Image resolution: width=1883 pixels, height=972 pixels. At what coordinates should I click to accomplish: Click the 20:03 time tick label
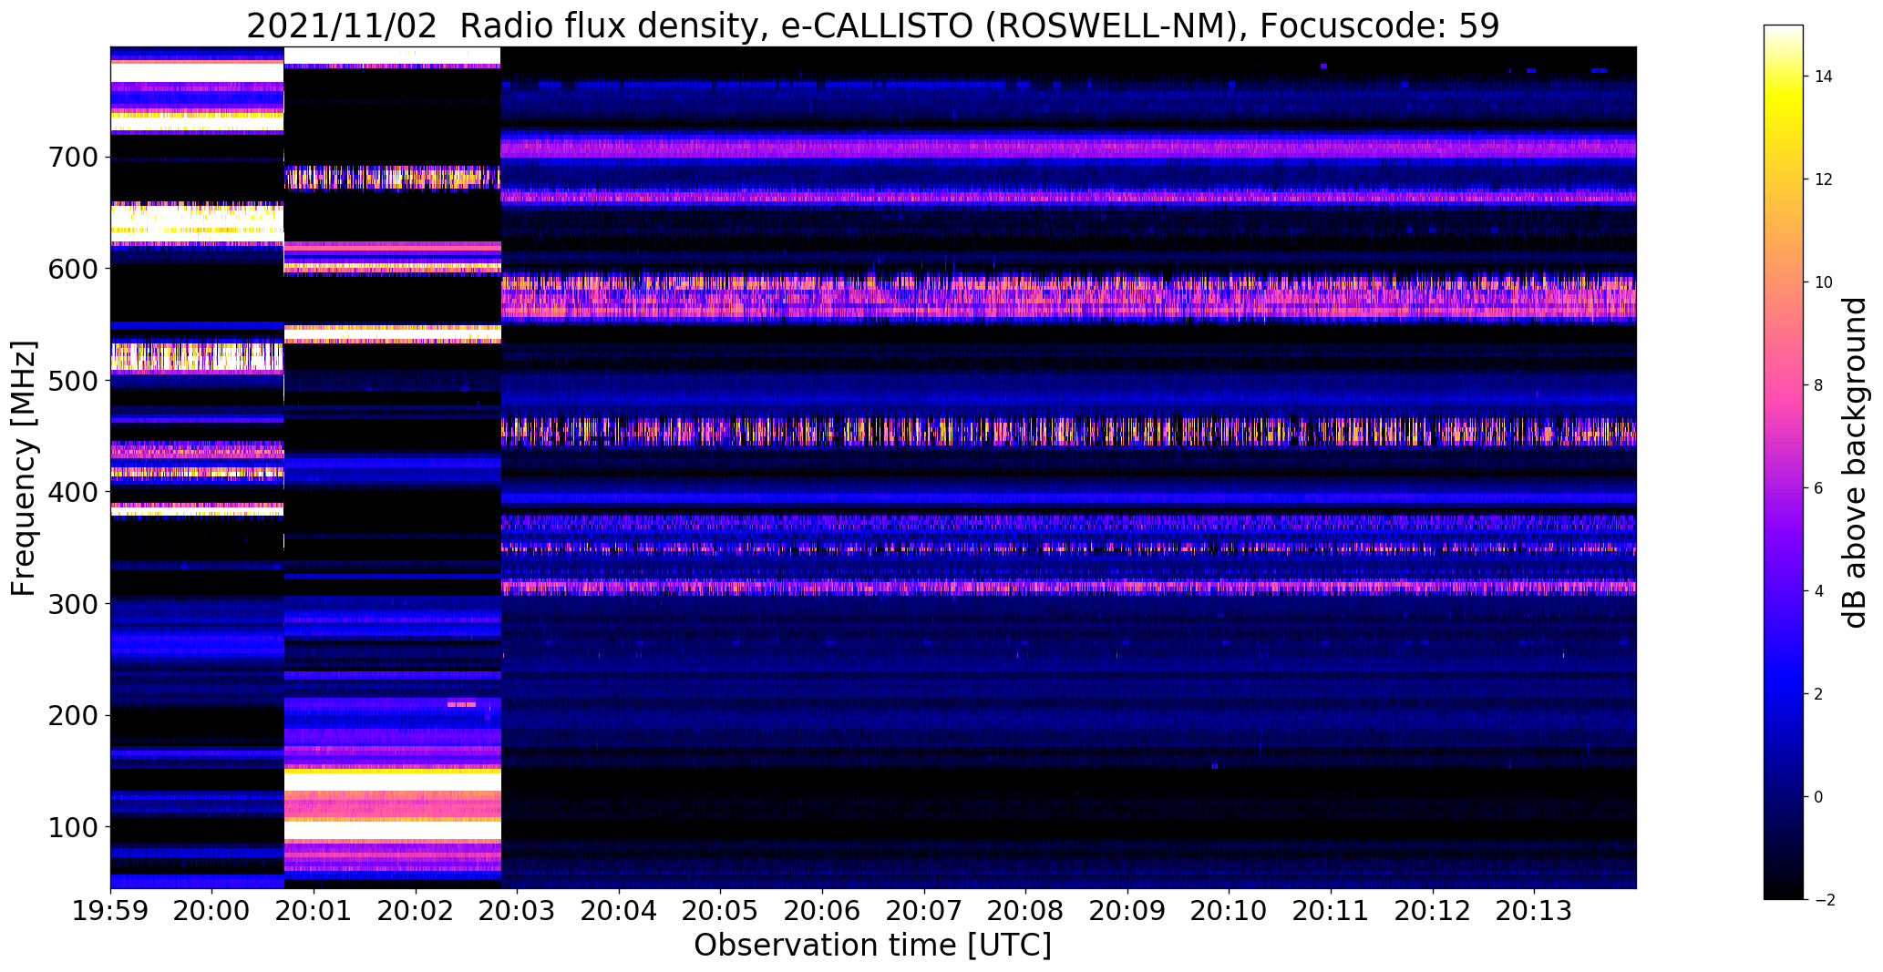click(x=518, y=911)
